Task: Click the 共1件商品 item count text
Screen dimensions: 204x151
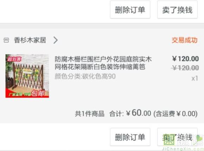Action: point(89,114)
